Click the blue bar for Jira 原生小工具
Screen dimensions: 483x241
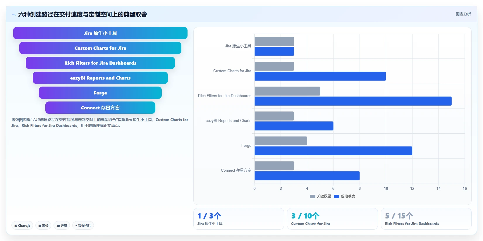(x=274, y=51)
